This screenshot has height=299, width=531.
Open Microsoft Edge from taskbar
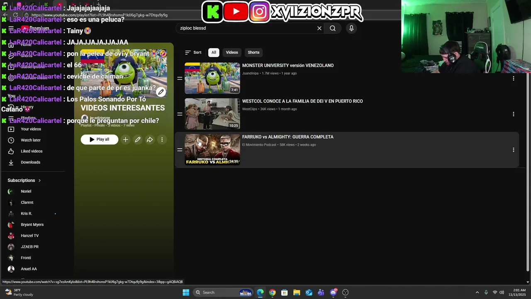coord(260,292)
